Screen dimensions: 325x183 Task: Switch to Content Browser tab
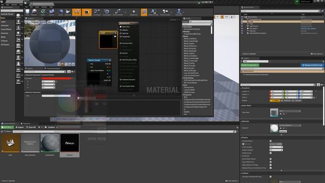9,124
